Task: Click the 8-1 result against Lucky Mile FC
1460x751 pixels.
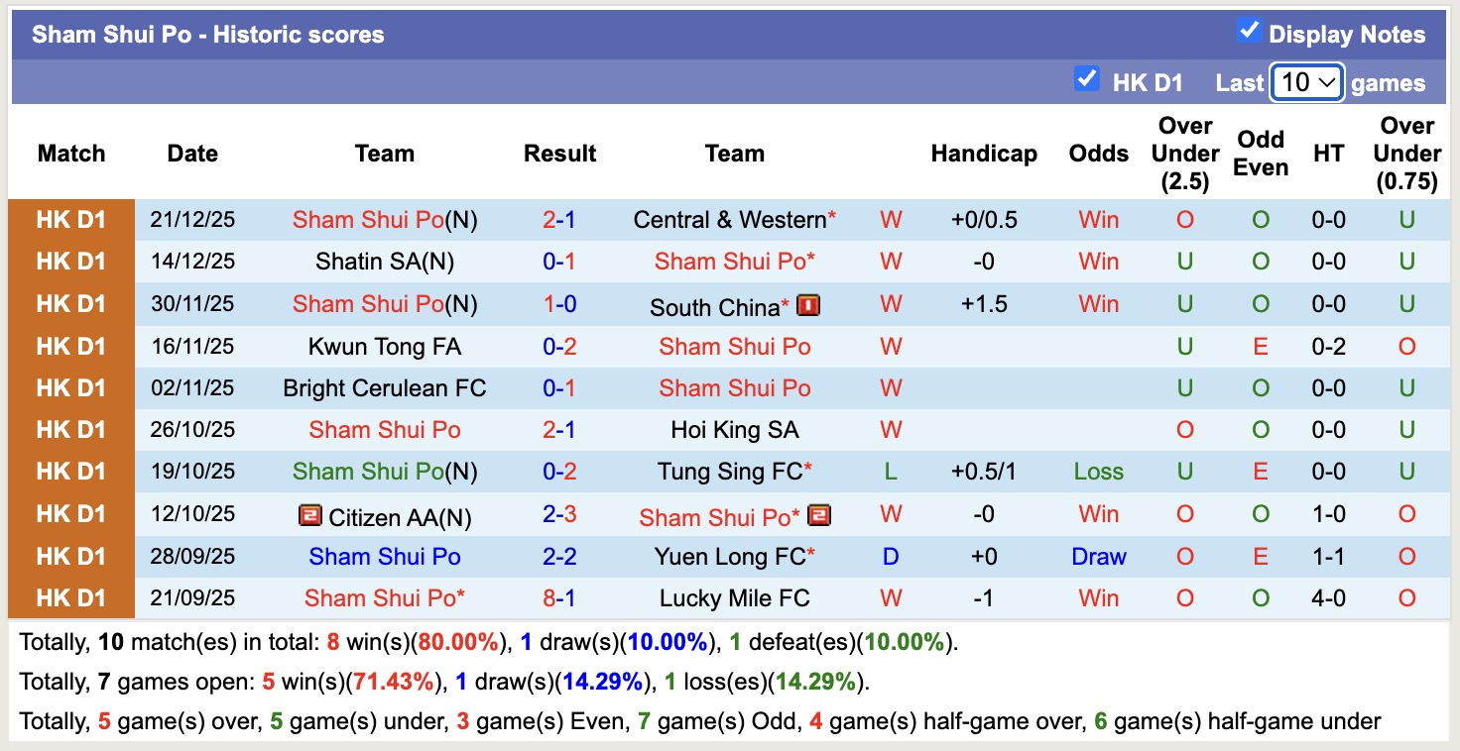Action: pyautogui.click(x=559, y=598)
